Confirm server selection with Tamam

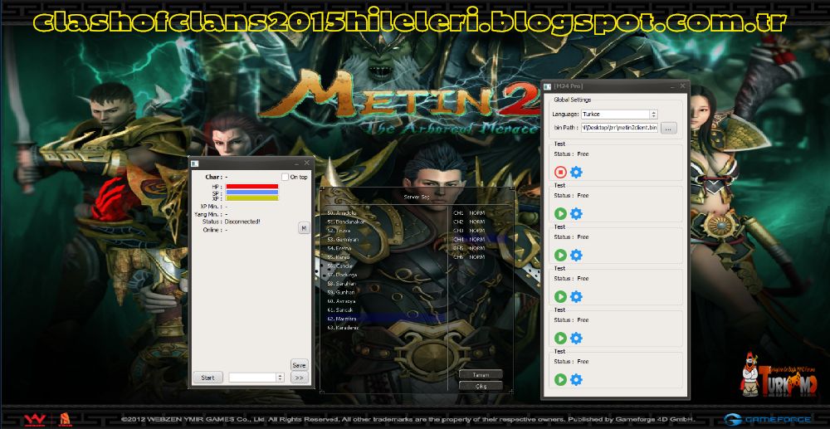[480, 374]
